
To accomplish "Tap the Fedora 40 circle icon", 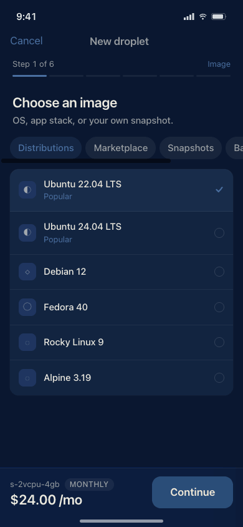I will 27,307.
